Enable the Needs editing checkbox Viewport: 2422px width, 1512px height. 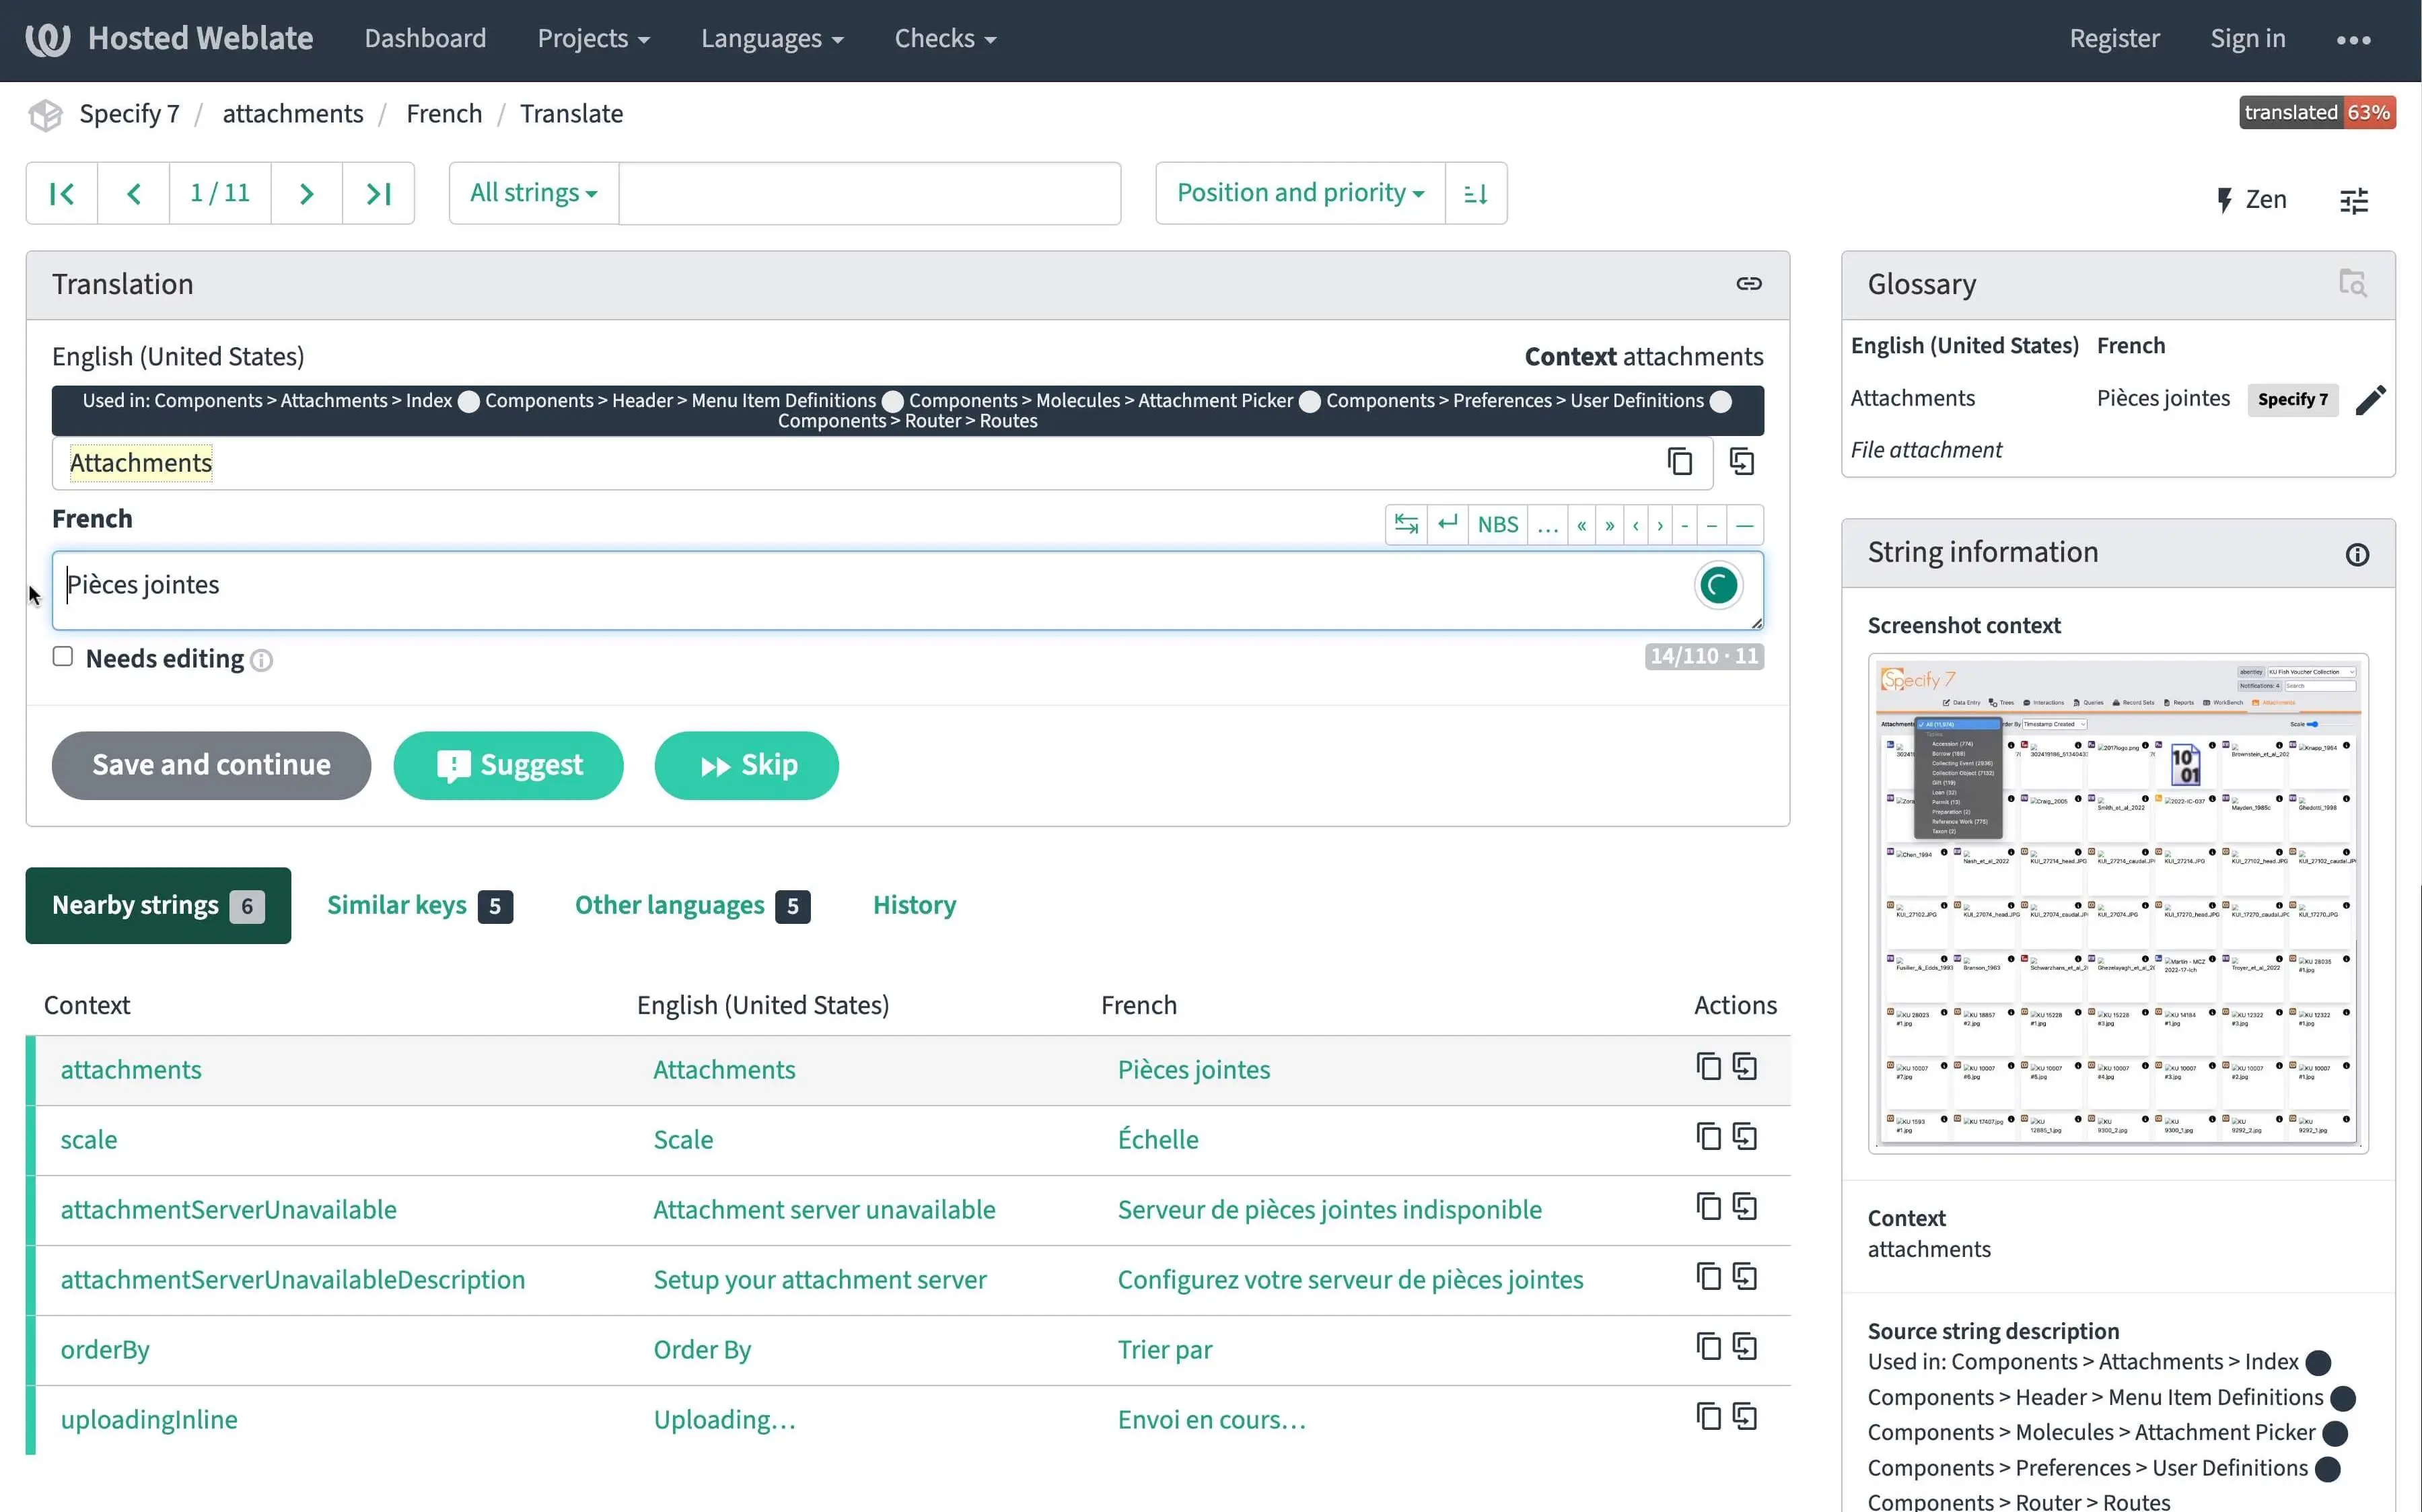click(63, 657)
